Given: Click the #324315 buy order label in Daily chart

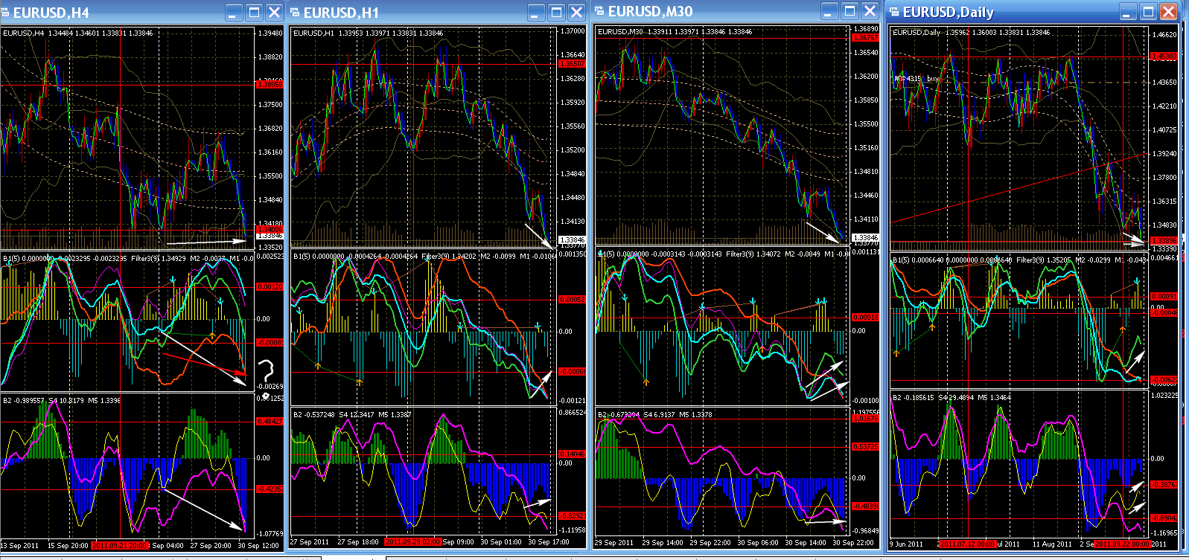Looking at the screenshot, I should [917, 79].
